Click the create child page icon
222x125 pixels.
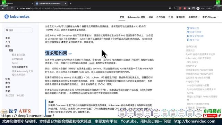(x=188, y=32)
